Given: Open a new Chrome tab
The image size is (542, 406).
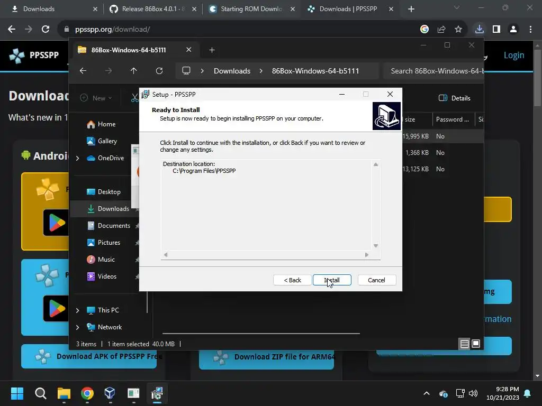Looking at the screenshot, I should [411, 10].
